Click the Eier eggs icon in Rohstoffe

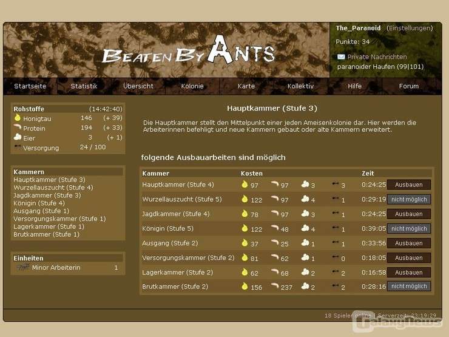pyautogui.click(x=18, y=137)
